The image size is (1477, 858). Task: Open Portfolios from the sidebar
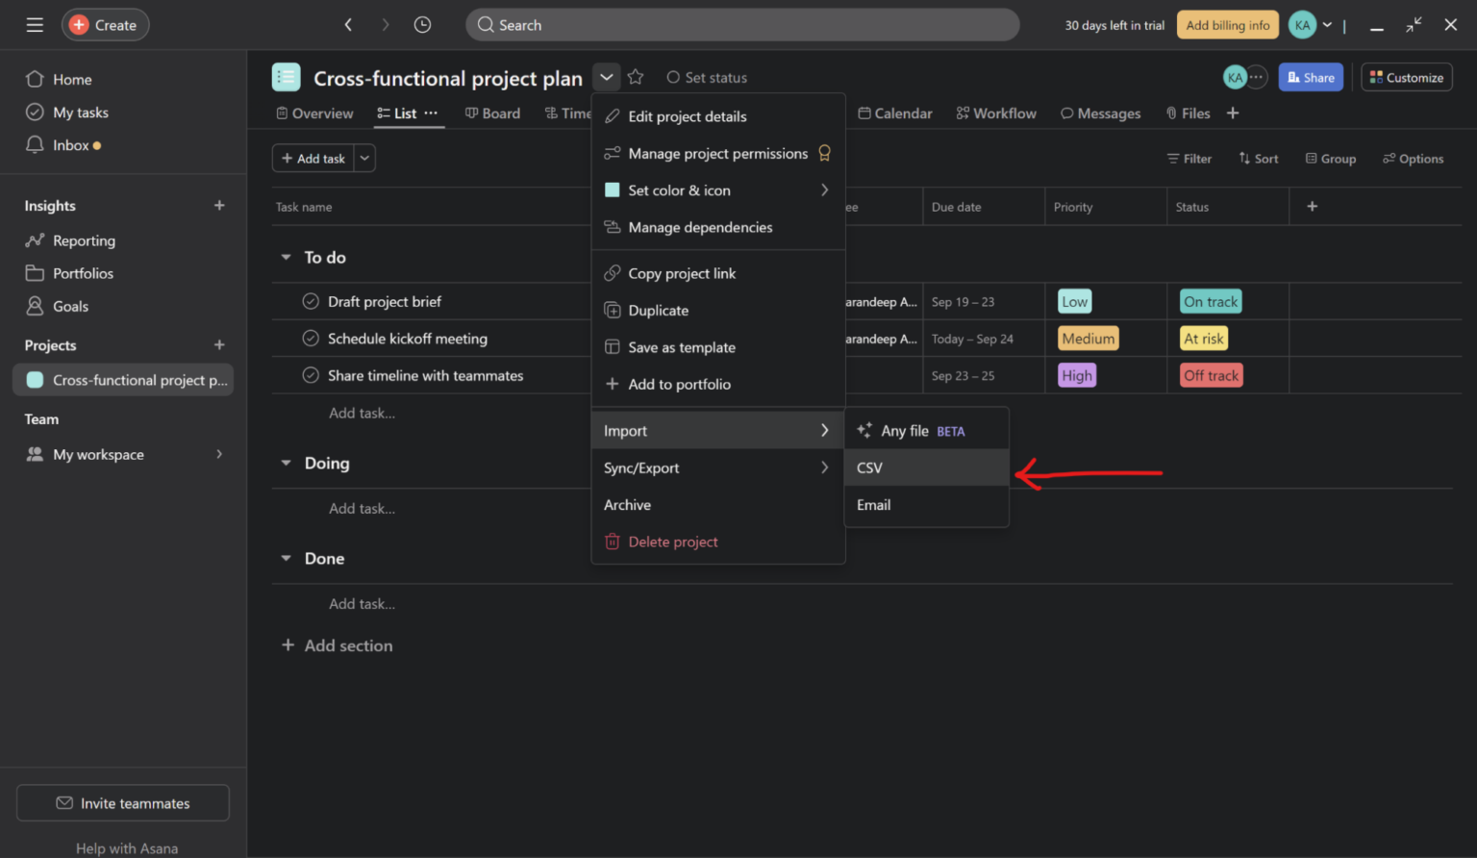[x=81, y=273]
